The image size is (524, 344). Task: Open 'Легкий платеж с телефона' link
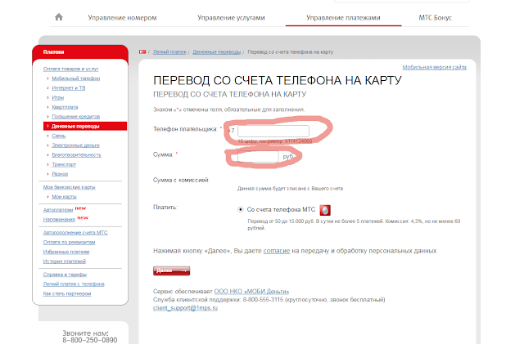pos(74,284)
